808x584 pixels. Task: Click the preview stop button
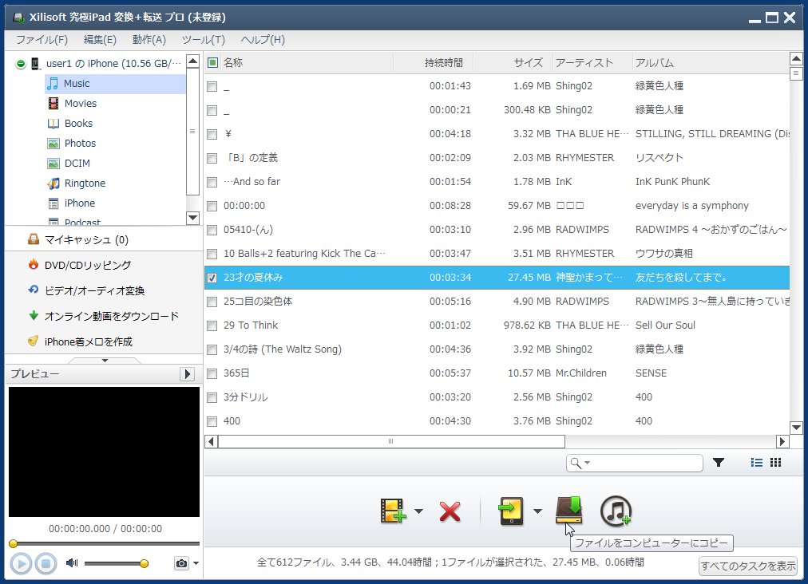click(x=46, y=563)
